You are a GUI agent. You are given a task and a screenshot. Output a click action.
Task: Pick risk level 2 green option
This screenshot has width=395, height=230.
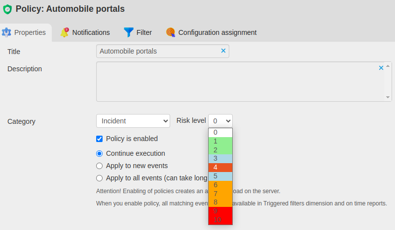[x=220, y=150]
